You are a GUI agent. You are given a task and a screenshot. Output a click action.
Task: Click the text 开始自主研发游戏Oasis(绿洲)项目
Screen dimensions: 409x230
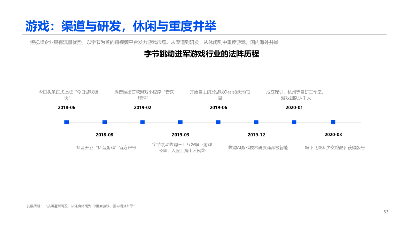pos(220,95)
